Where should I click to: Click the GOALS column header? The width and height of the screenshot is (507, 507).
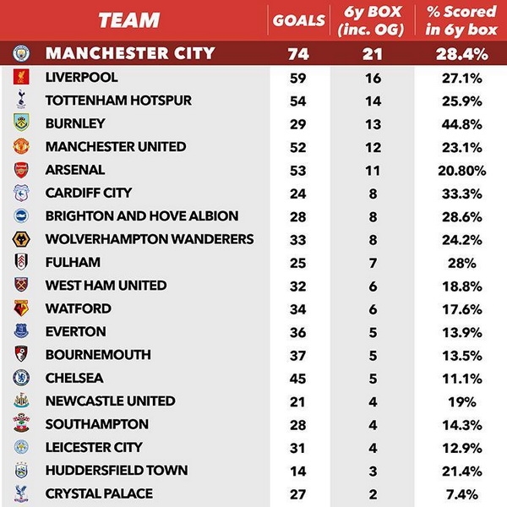tap(297, 21)
